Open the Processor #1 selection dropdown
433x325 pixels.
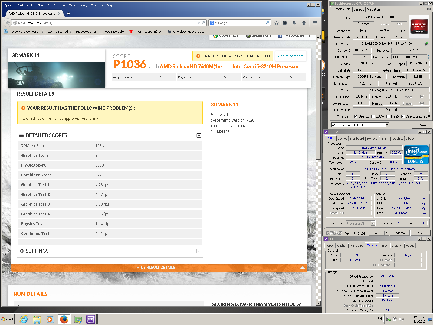pos(373,223)
